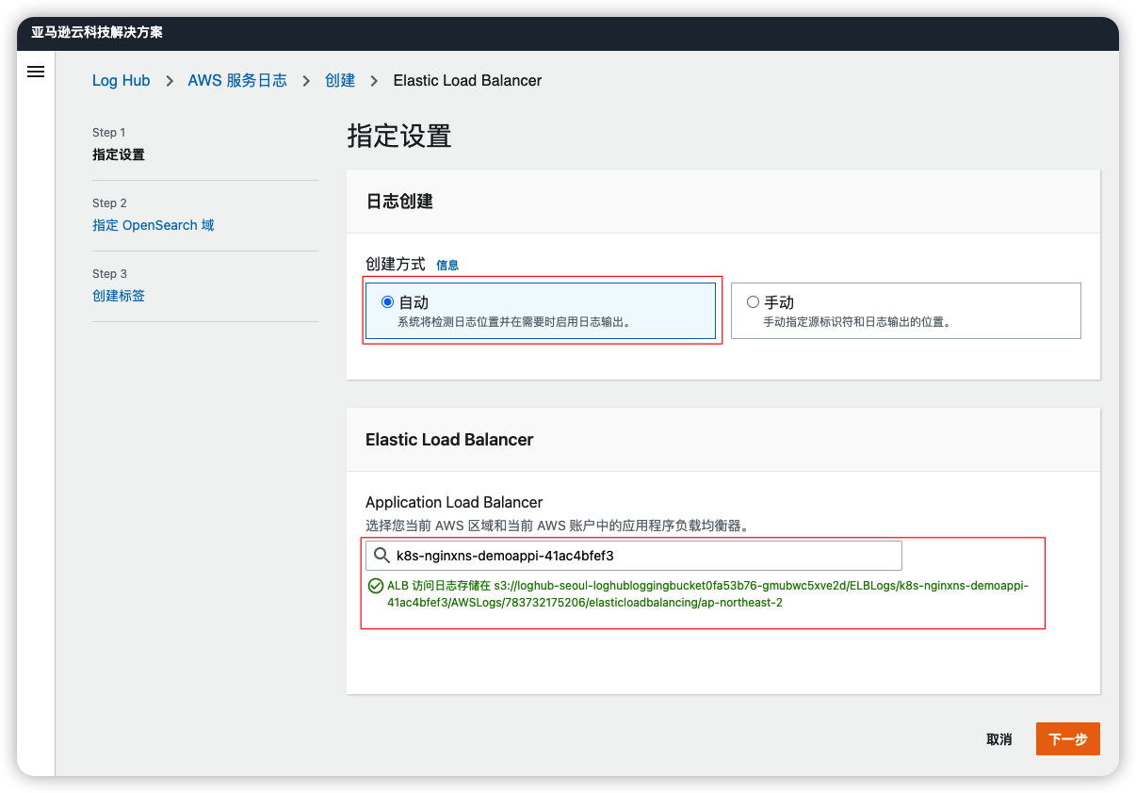This screenshot has width=1136, height=793.
Task: Click the Step 2 label in sidebar
Action: [x=109, y=203]
